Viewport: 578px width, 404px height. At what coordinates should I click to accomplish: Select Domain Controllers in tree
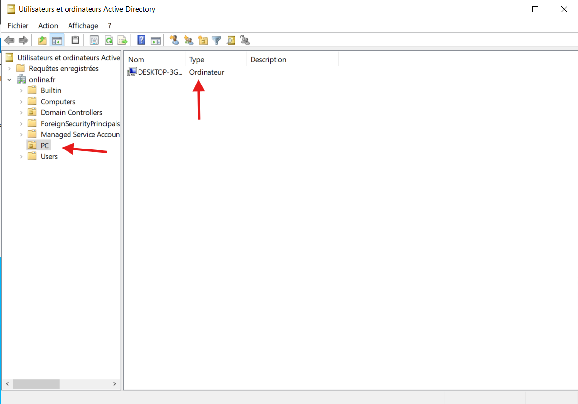click(71, 112)
